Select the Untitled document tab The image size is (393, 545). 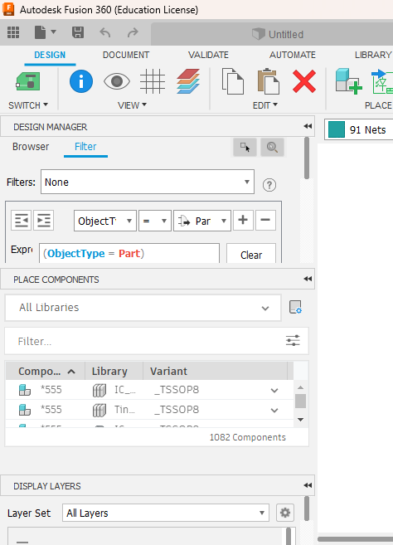click(x=278, y=34)
